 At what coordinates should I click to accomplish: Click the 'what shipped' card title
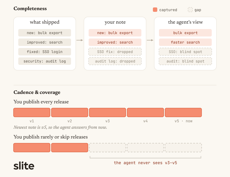tap(45, 22)
